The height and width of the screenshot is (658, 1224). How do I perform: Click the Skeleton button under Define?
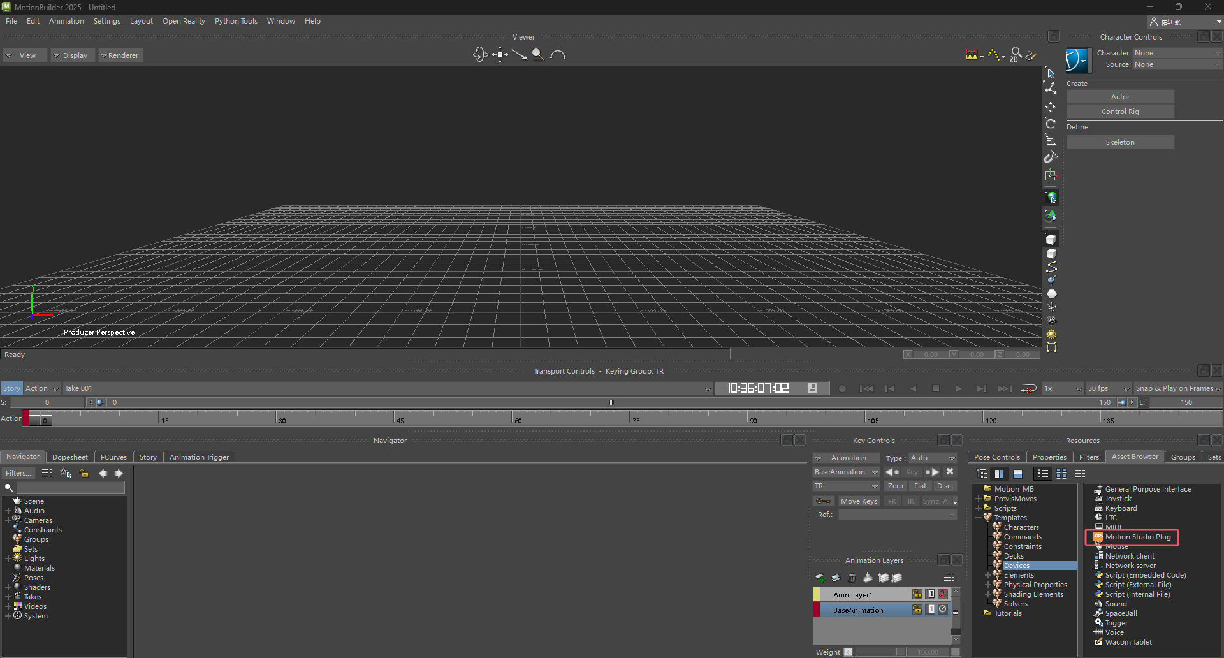1120,142
